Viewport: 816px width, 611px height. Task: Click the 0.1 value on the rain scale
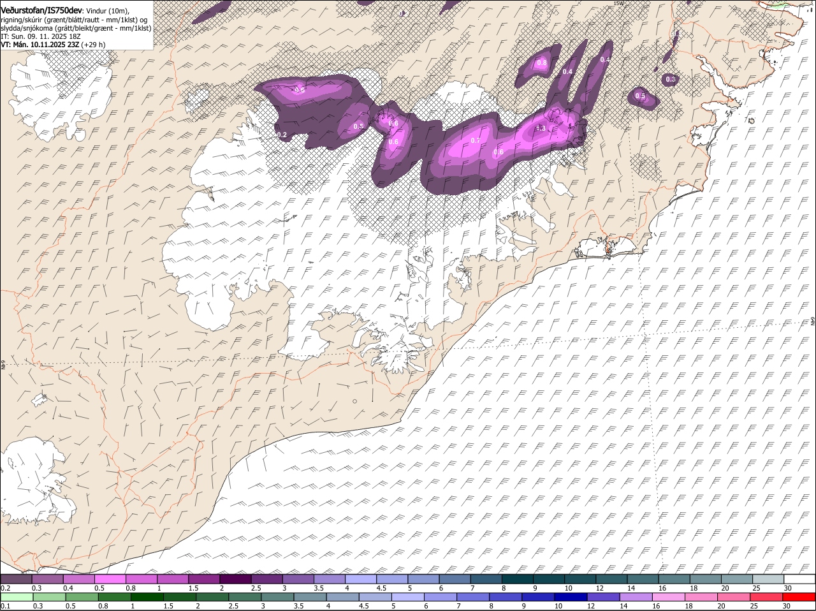[5, 606]
